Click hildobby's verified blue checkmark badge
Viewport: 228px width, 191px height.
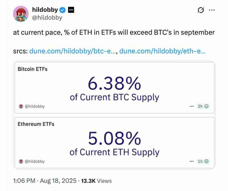(x=62, y=9)
